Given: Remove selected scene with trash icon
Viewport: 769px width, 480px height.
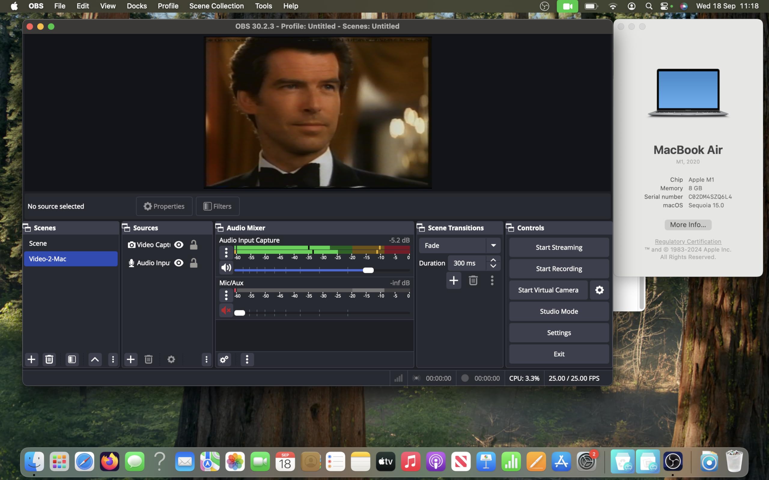Looking at the screenshot, I should coord(49,359).
